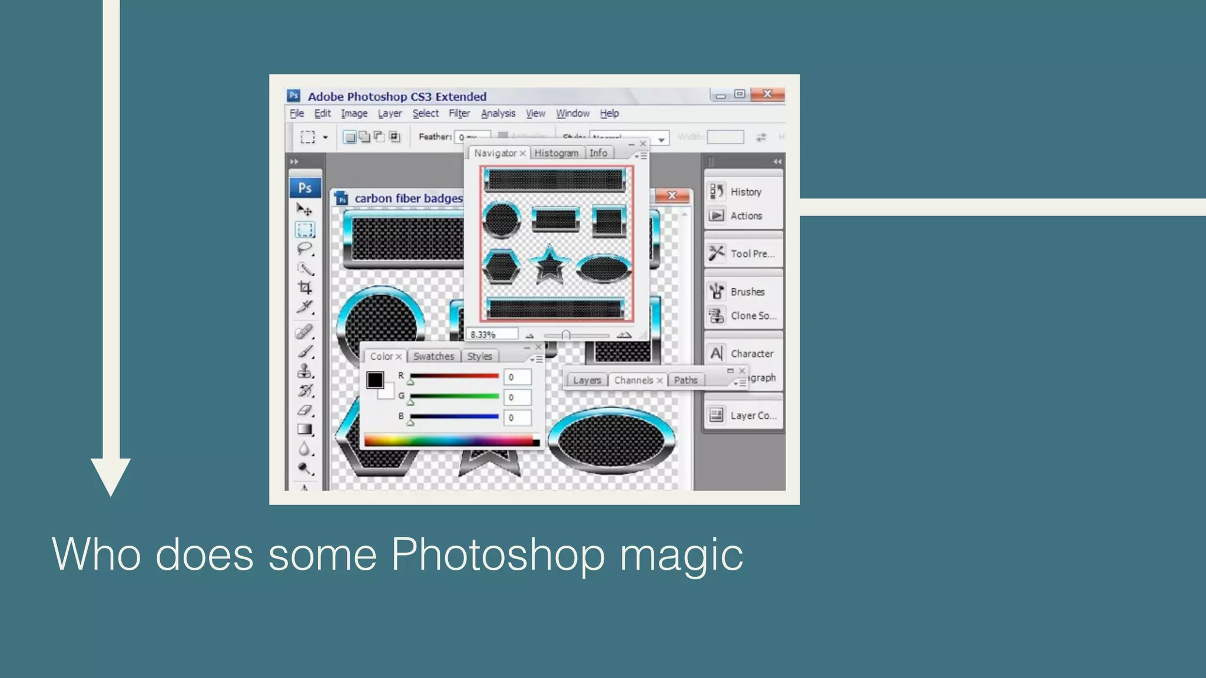Image resolution: width=1206 pixels, height=678 pixels.
Task: Click the black foreground color swatch
Action: (375, 380)
